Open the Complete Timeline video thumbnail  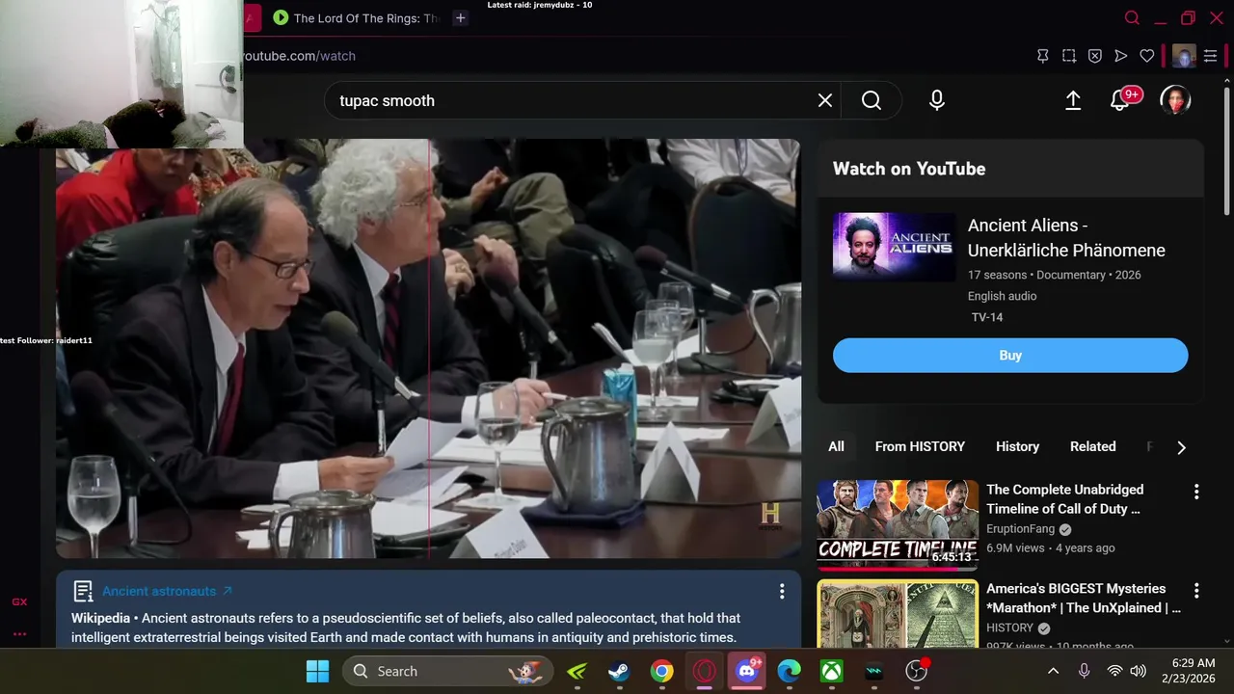898,525
